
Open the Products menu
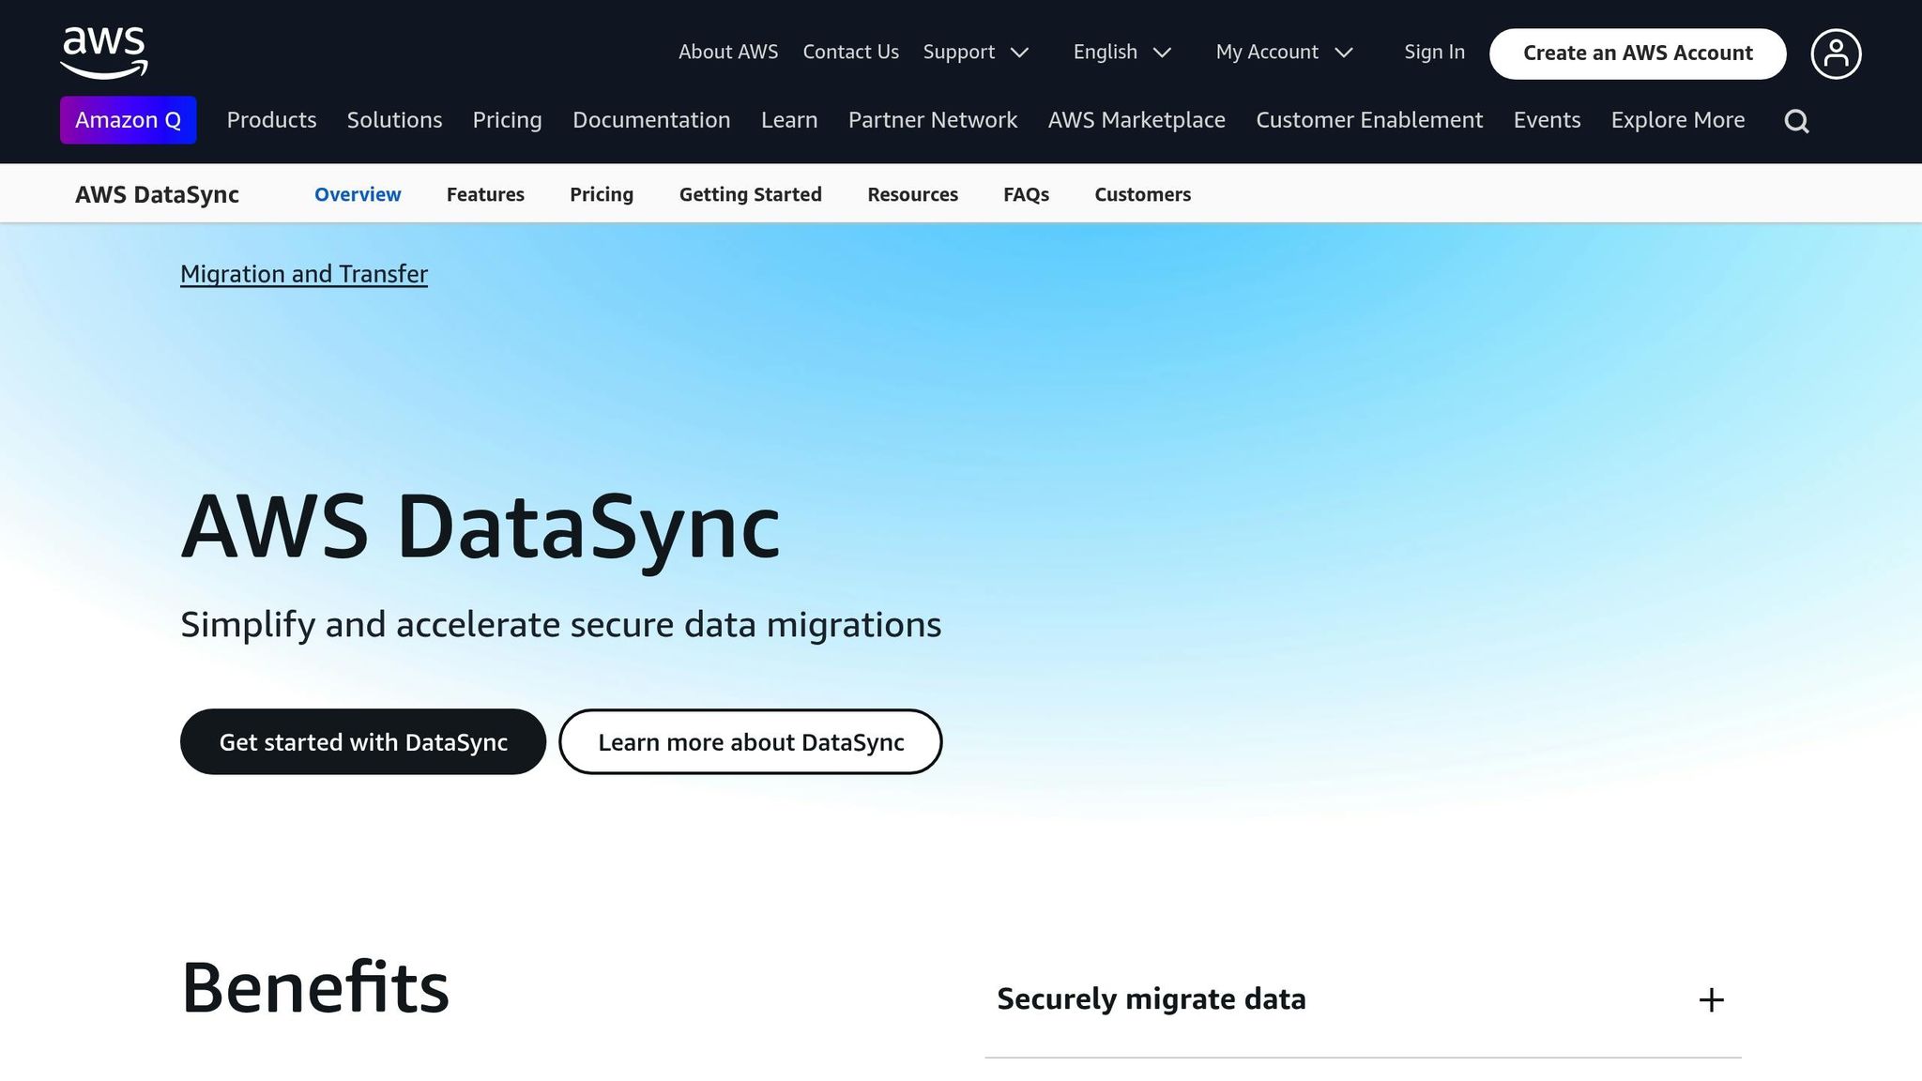click(271, 120)
